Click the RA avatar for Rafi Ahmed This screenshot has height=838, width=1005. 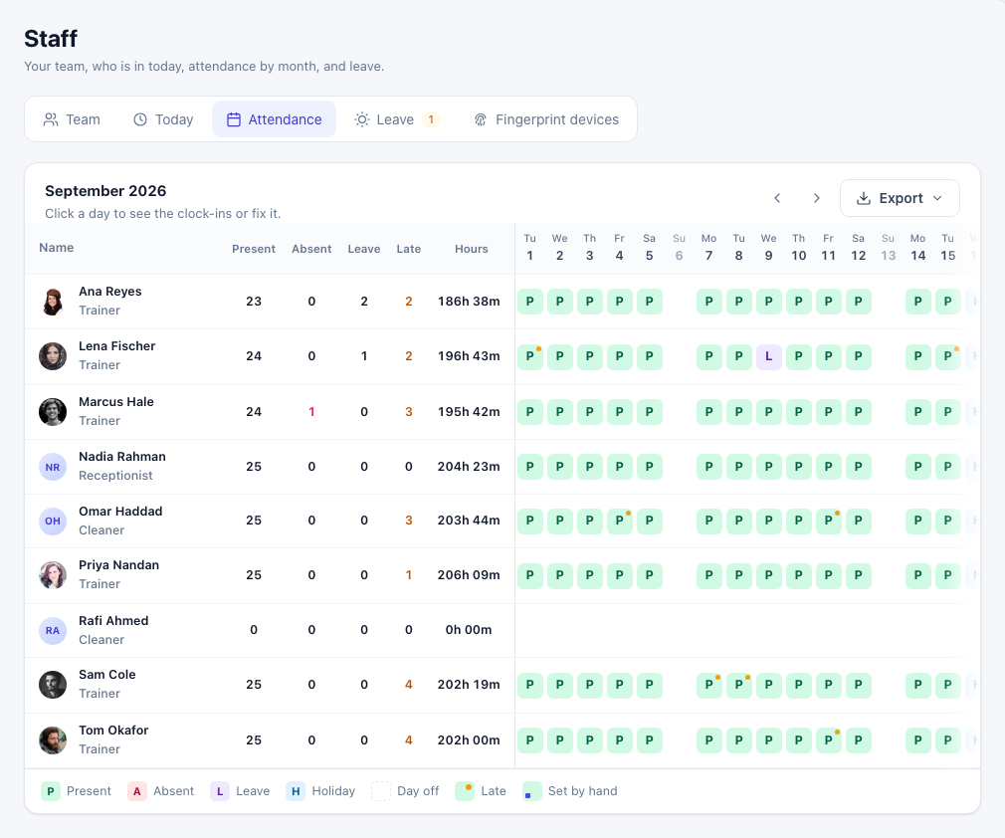53,630
